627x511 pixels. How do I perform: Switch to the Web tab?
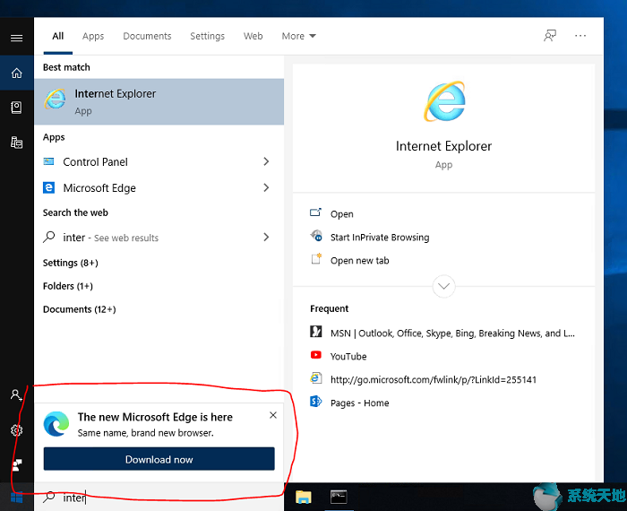click(253, 36)
